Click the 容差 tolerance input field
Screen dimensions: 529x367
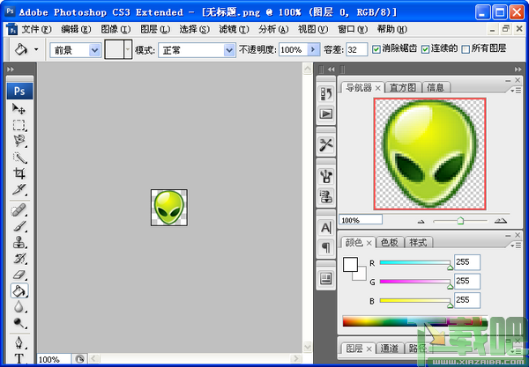point(356,50)
